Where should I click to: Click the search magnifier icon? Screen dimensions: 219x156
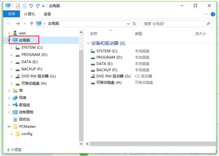coord(208,24)
